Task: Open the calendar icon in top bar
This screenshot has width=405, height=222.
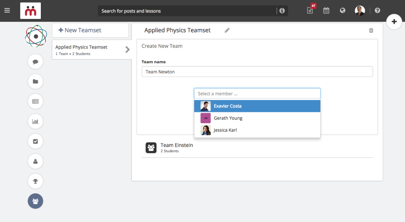Action: (x=326, y=11)
